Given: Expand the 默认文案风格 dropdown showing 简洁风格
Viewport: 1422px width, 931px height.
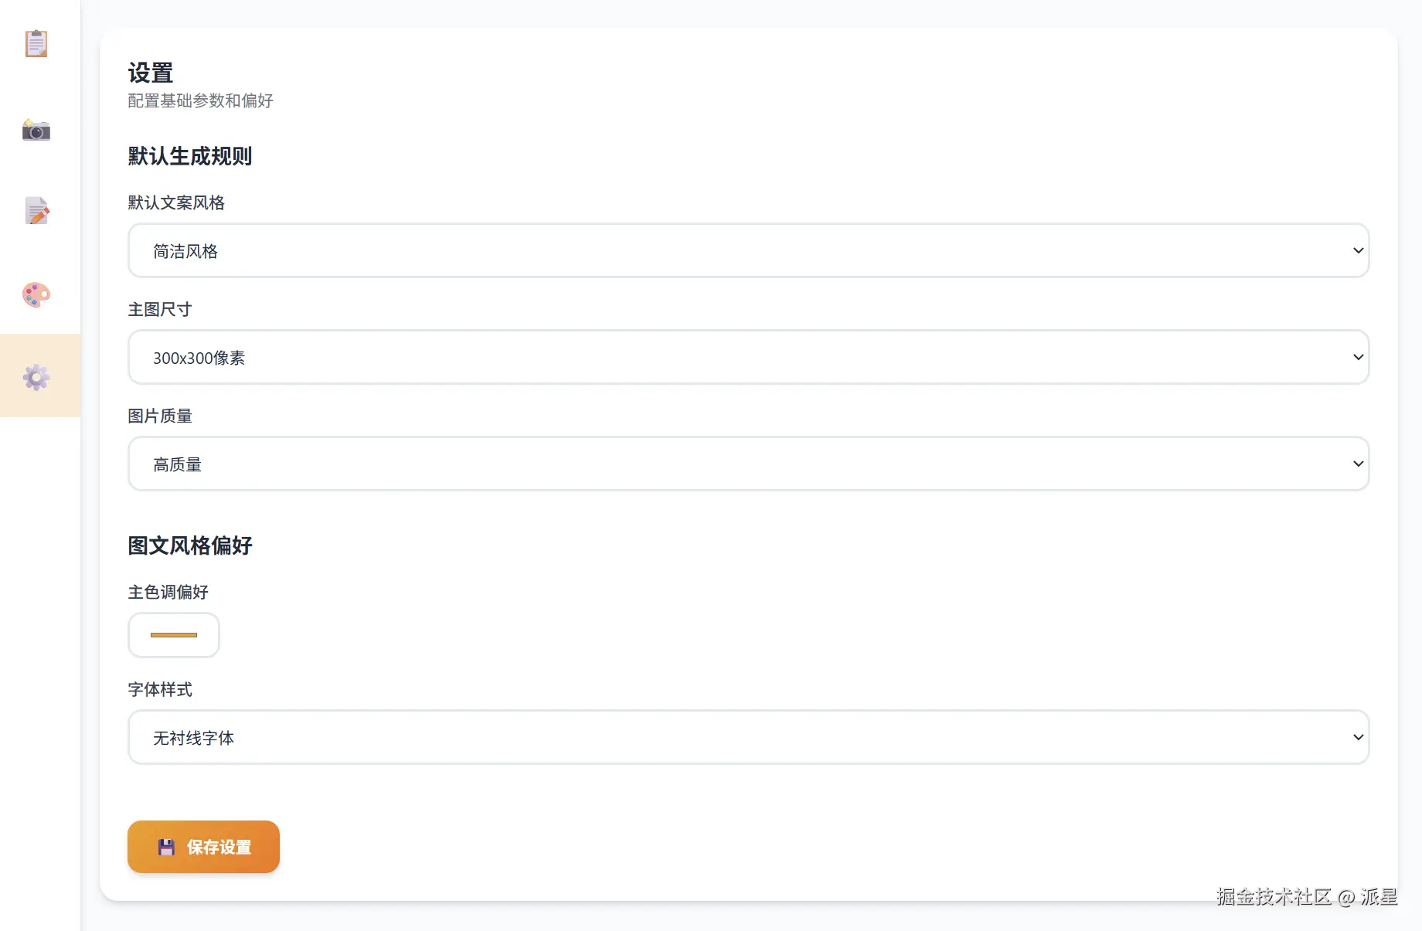Looking at the screenshot, I should [x=748, y=250].
